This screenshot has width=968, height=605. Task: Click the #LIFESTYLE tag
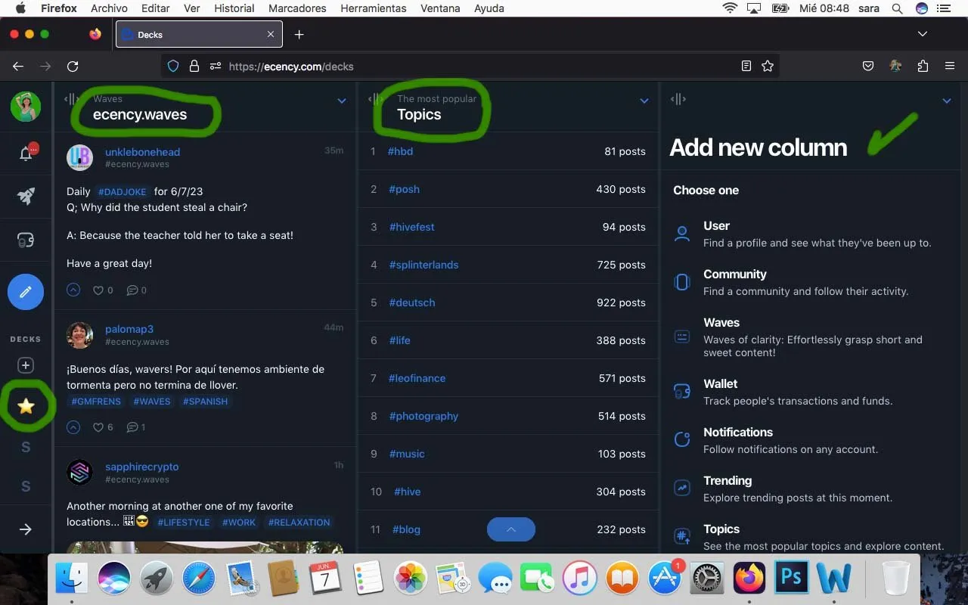184,523
